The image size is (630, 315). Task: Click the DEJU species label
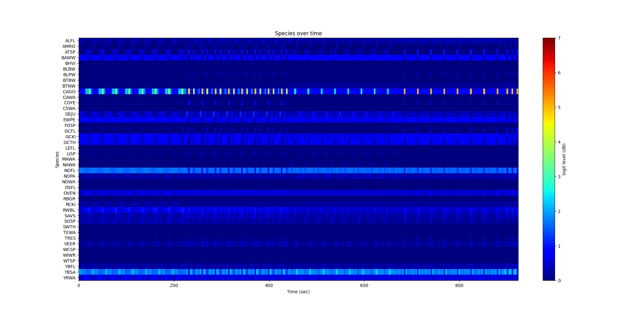70,114
